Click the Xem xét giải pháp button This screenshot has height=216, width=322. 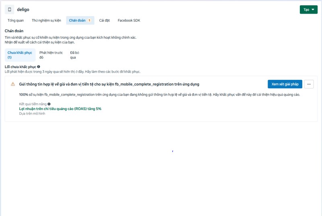point(285,84)
